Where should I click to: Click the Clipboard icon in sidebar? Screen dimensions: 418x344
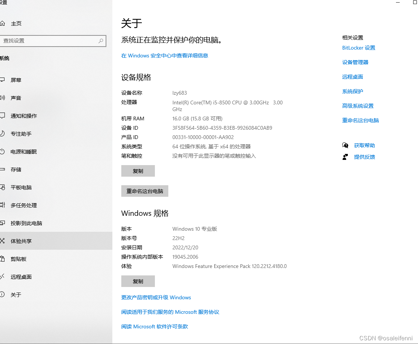pyautogui.click(x=2, y=259)
